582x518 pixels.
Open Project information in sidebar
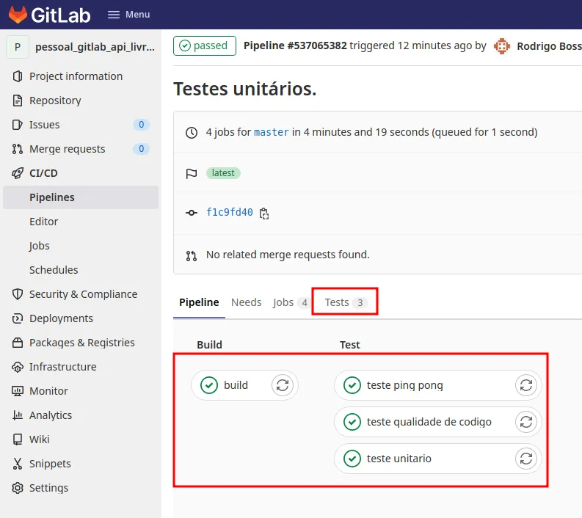[x=76, y=76]
